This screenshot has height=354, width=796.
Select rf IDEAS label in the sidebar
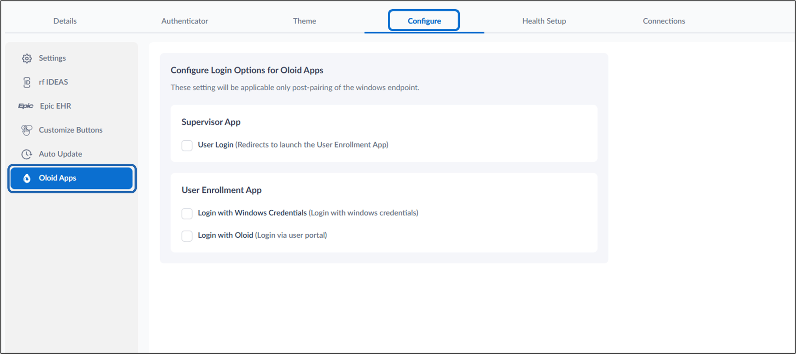tap(53, 82)
